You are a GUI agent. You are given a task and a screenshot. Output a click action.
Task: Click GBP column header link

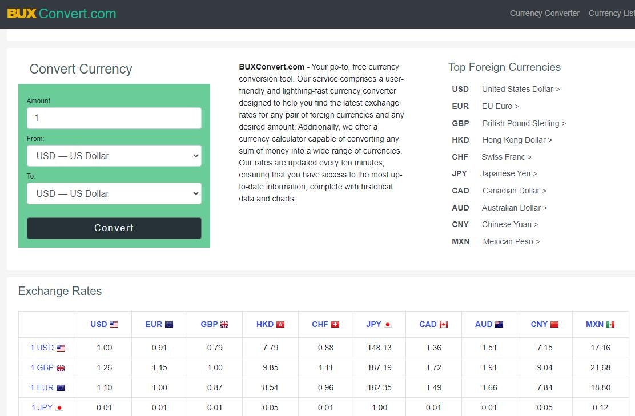[x=210, y=324]
